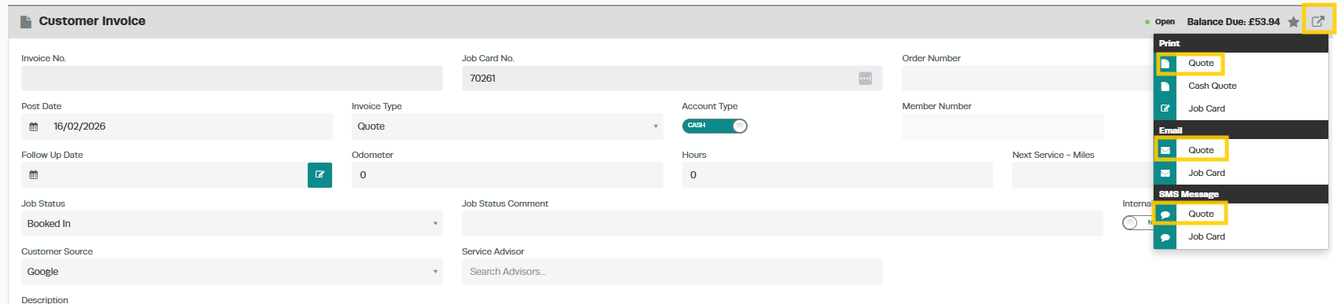Toggle the CASH account type switch
Image resolution: width=1337 pixels, height=304 pixels.
715,126
